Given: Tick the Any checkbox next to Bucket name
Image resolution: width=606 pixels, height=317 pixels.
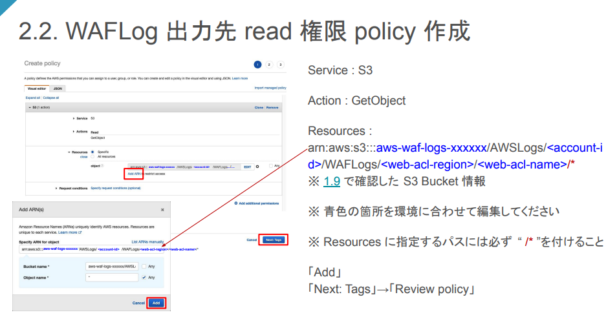Looking at the screenshot, I should coord(144,266).
